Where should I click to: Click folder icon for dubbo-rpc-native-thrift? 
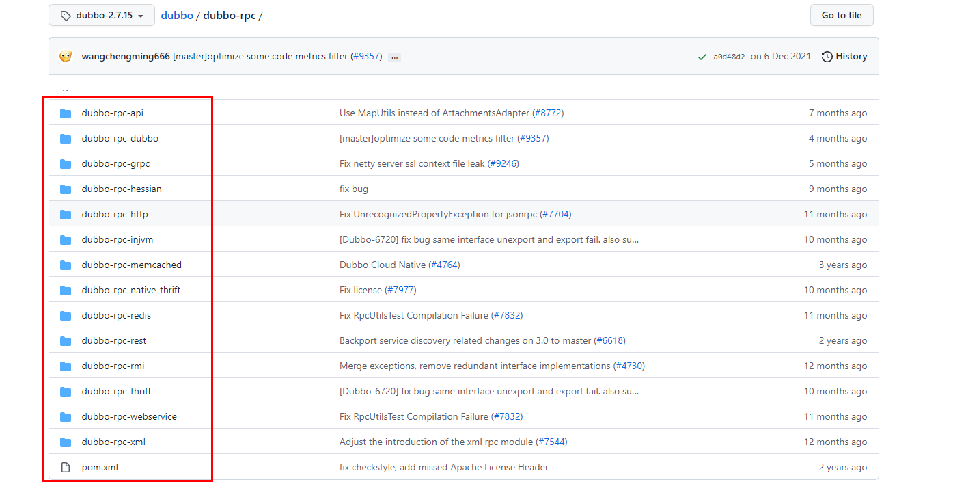pos(66,291)
